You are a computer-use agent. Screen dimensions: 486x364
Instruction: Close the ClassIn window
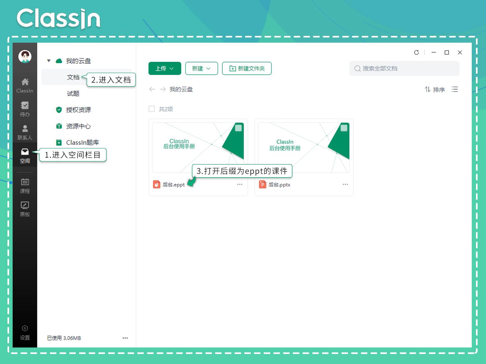(460, 52)
